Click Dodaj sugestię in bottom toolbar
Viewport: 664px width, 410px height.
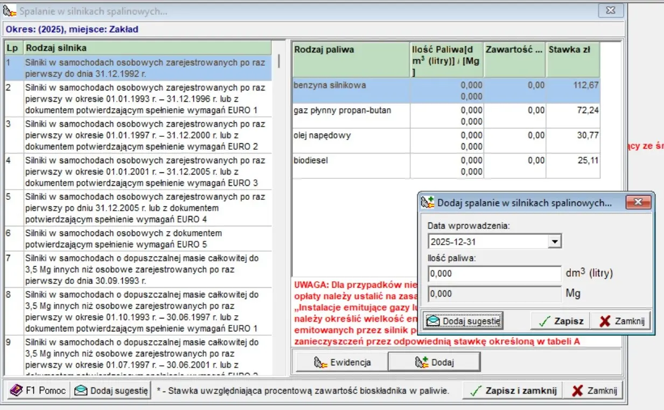point(111,391)
